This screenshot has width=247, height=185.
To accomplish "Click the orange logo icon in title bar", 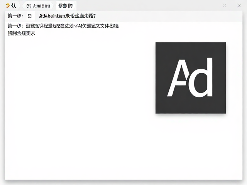I will tap(8, 6).
